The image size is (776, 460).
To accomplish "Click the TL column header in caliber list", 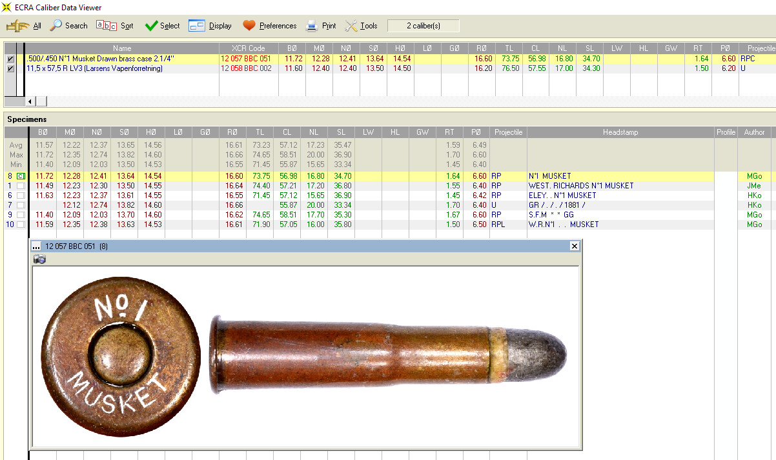I will [509, 48].
